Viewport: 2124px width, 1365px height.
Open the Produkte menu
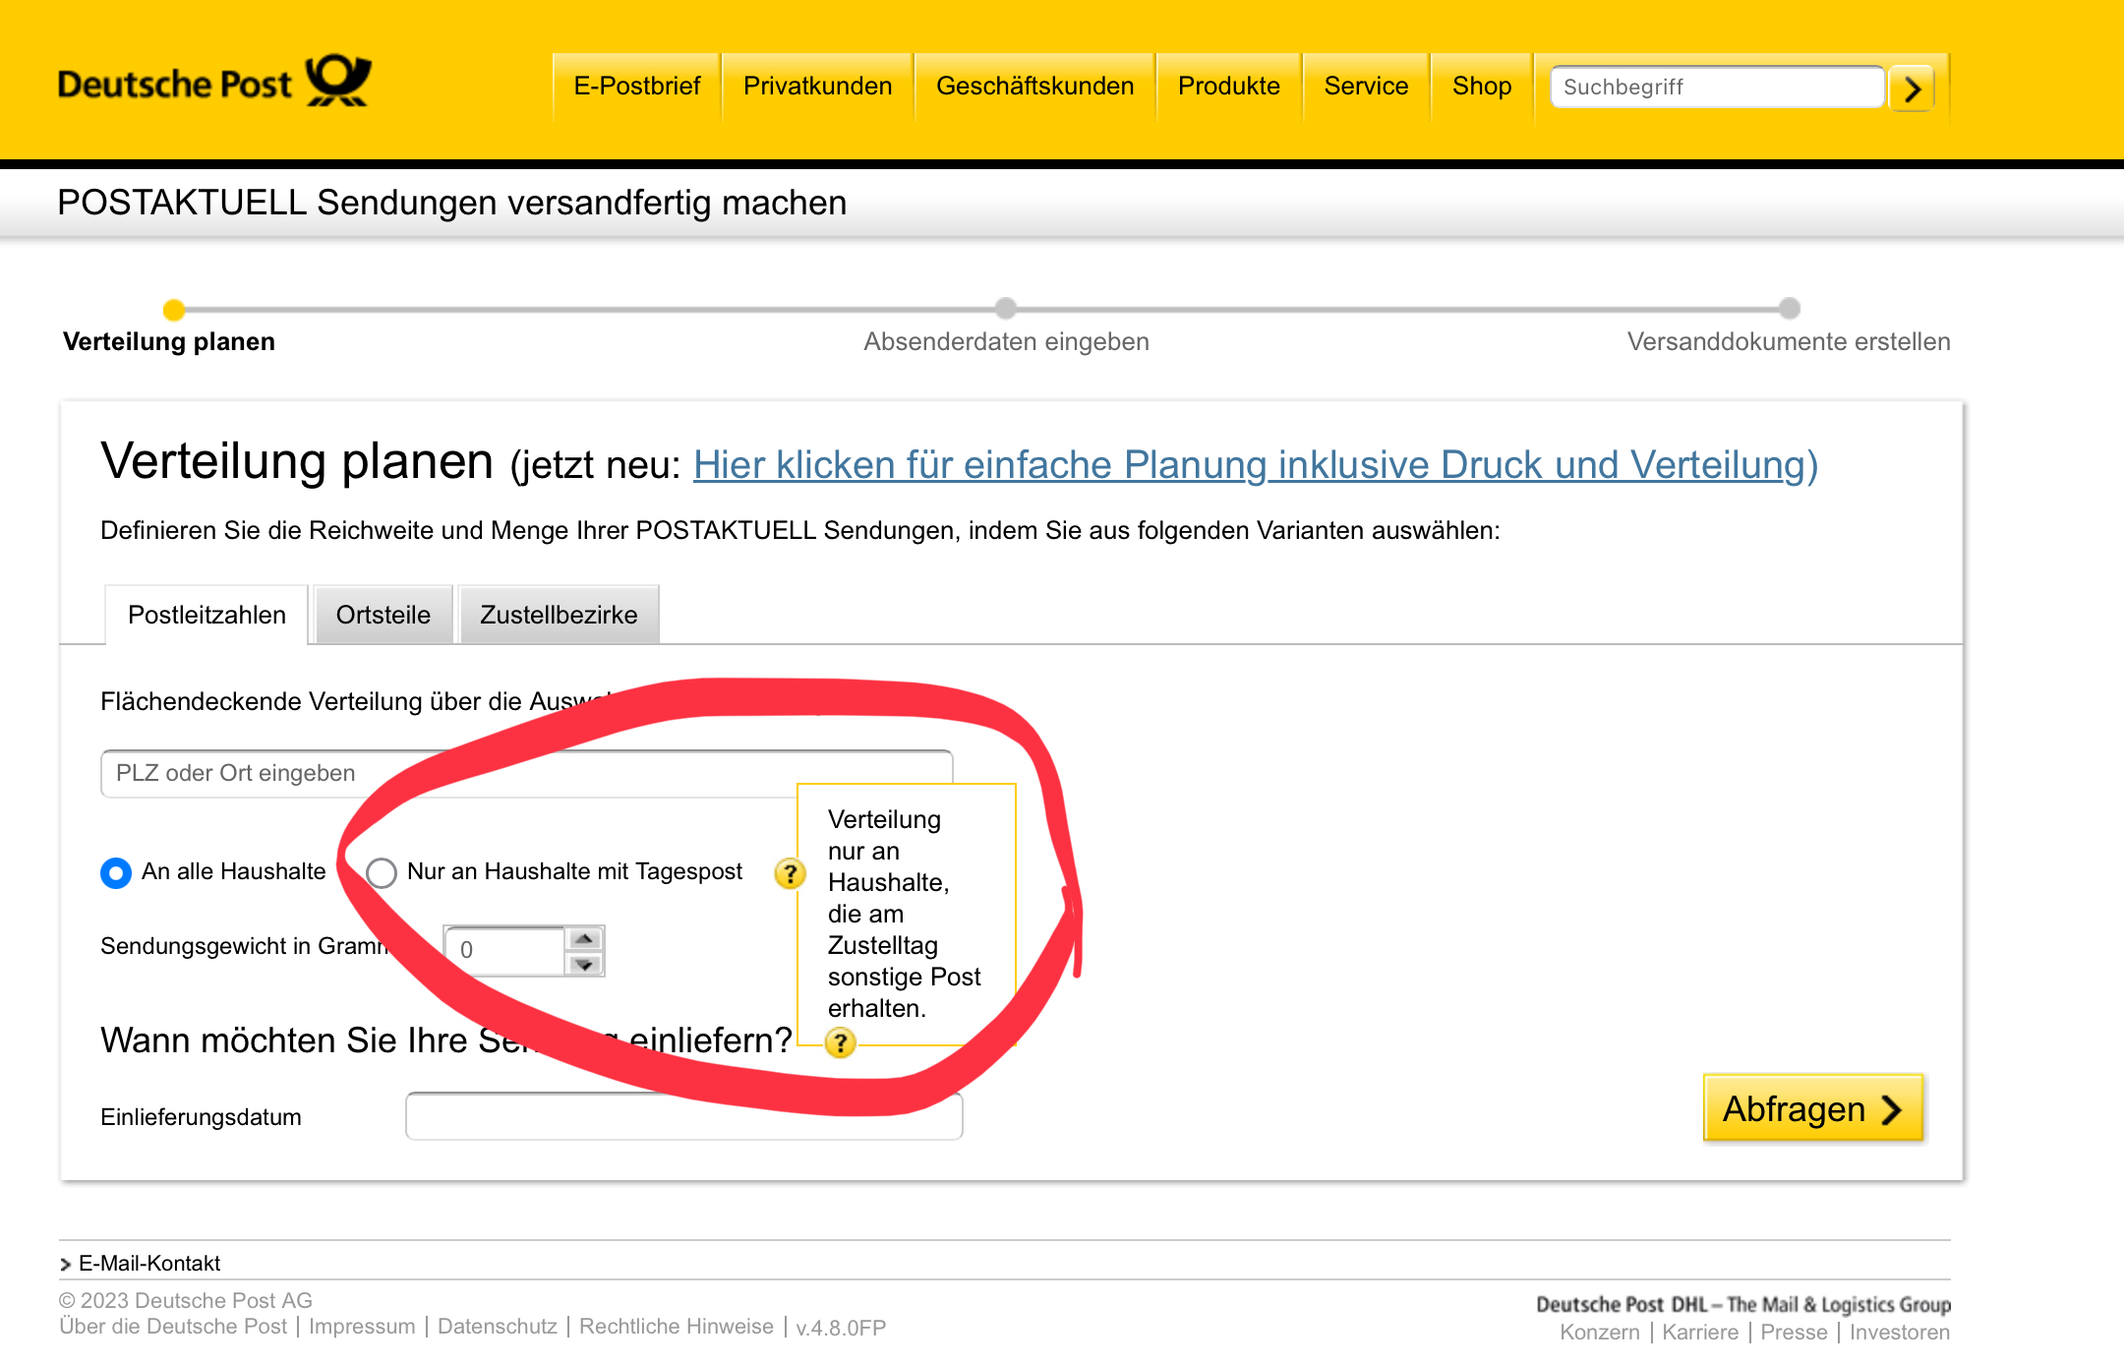click(x=1229, y=87)
